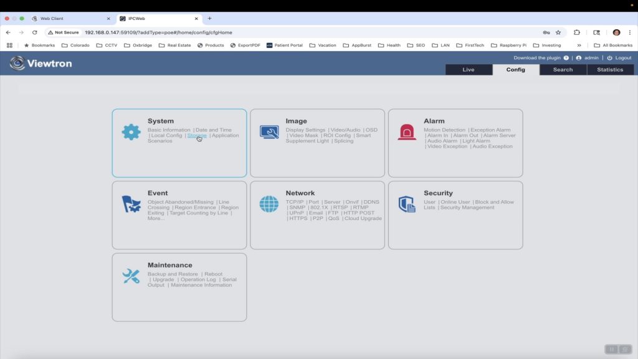Viewport: 638px width, 359px height.
Task: Open Object Abandoned/Missing under Event
Action: pos(180,202)
